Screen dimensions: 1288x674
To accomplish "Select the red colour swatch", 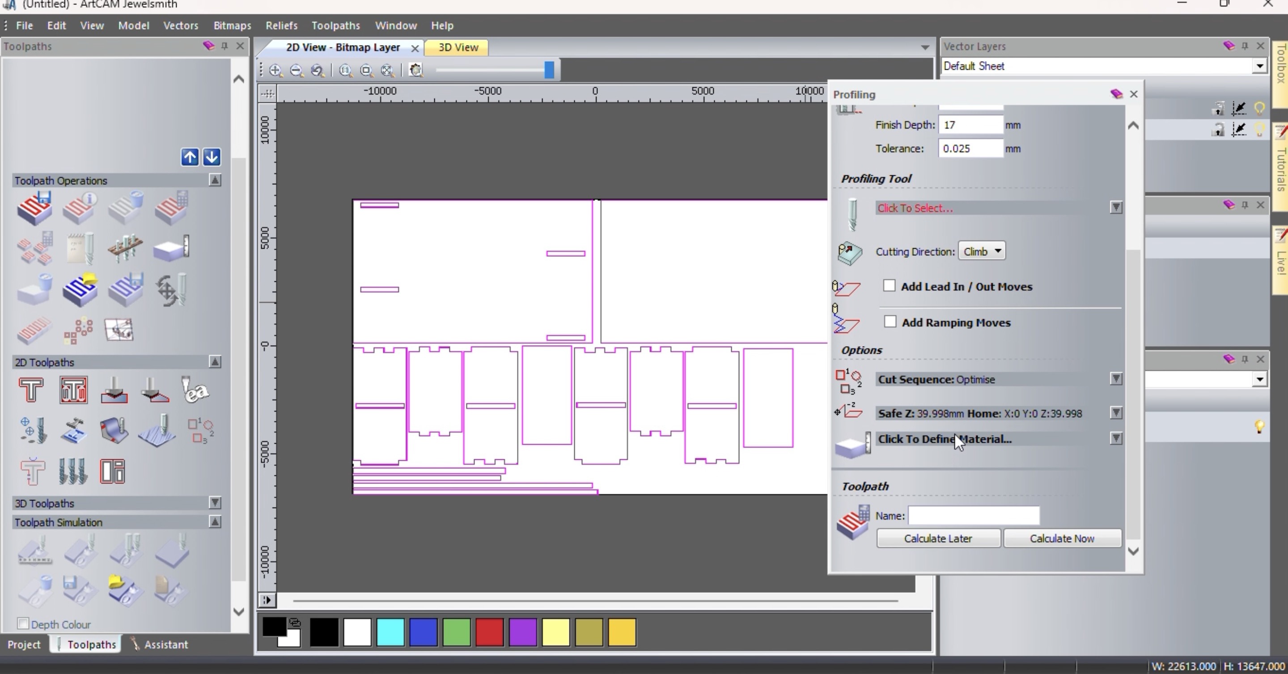I will tap(490, 632).
